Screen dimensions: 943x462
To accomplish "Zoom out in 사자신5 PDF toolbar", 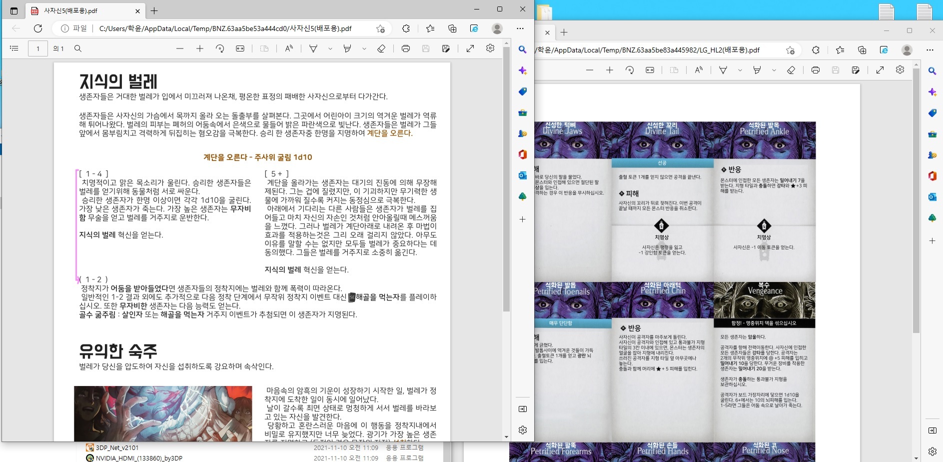I will (x=180, y=48).
